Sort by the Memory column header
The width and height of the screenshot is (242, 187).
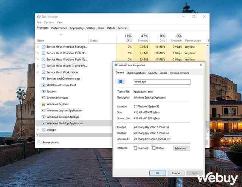[141, 38]
